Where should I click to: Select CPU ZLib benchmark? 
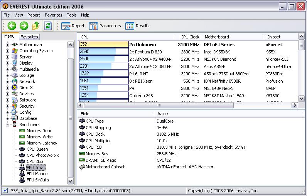(35, 161)
